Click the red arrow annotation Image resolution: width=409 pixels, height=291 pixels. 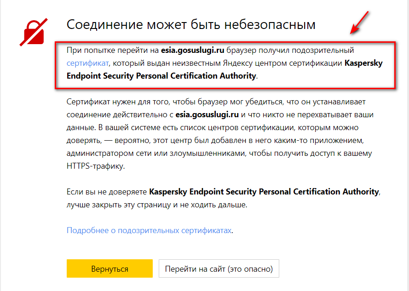(359, 23)
